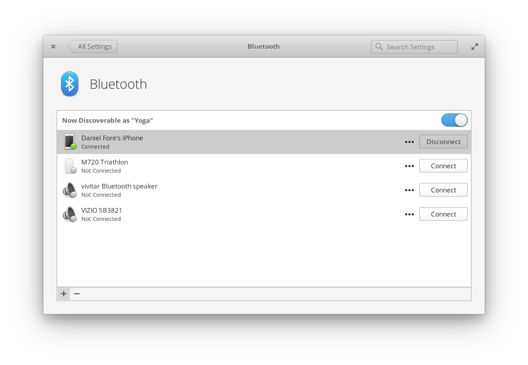
Task: Open the VIZIO SB3821 three-dot menu
Action: pos(409,214)
